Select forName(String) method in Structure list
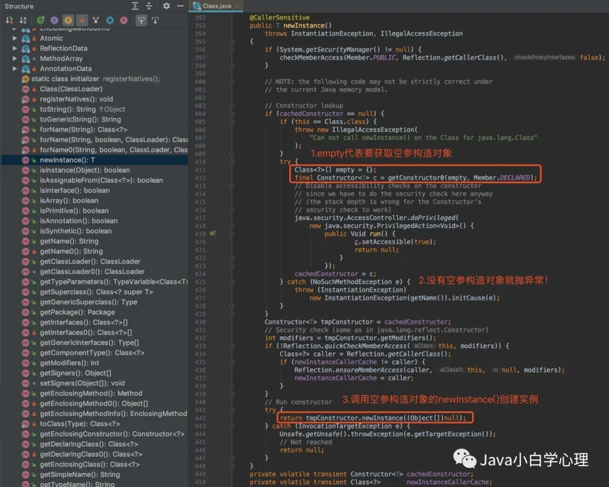 79,130
